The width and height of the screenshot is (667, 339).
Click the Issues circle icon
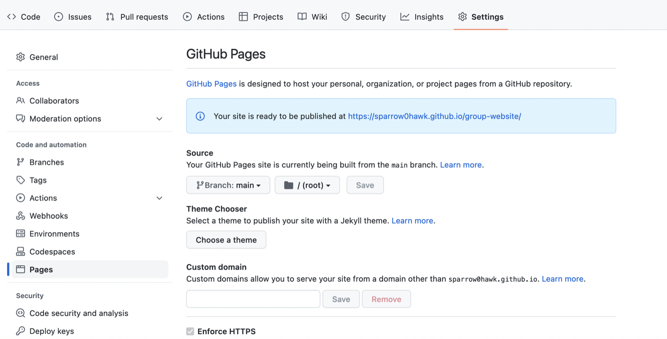point(59,17)
